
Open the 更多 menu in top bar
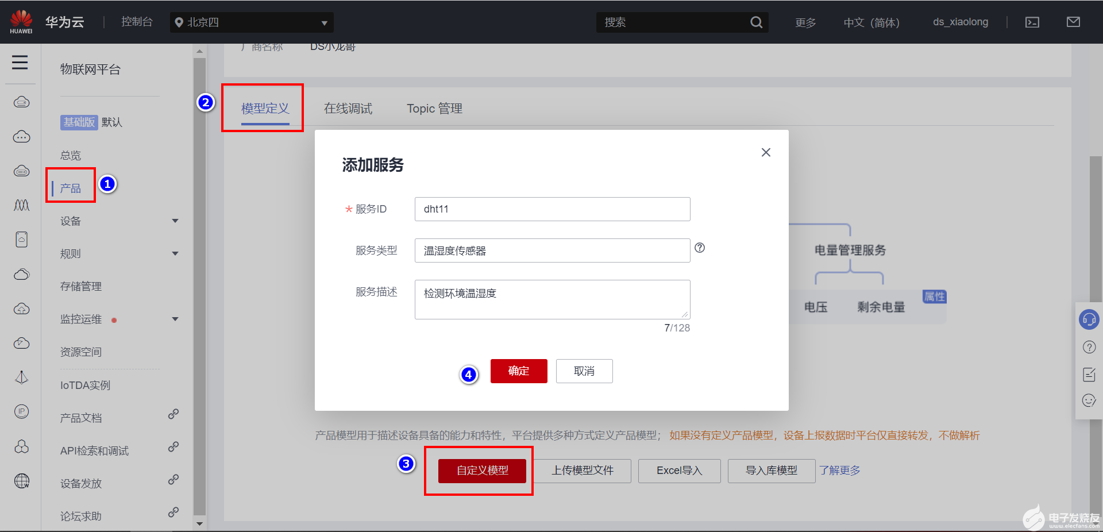[x=805, y=22]
